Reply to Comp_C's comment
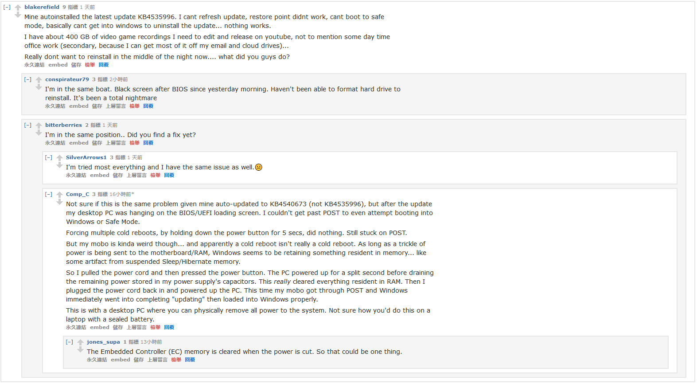Viewport: 697px width, 384px height. (169, 327)
